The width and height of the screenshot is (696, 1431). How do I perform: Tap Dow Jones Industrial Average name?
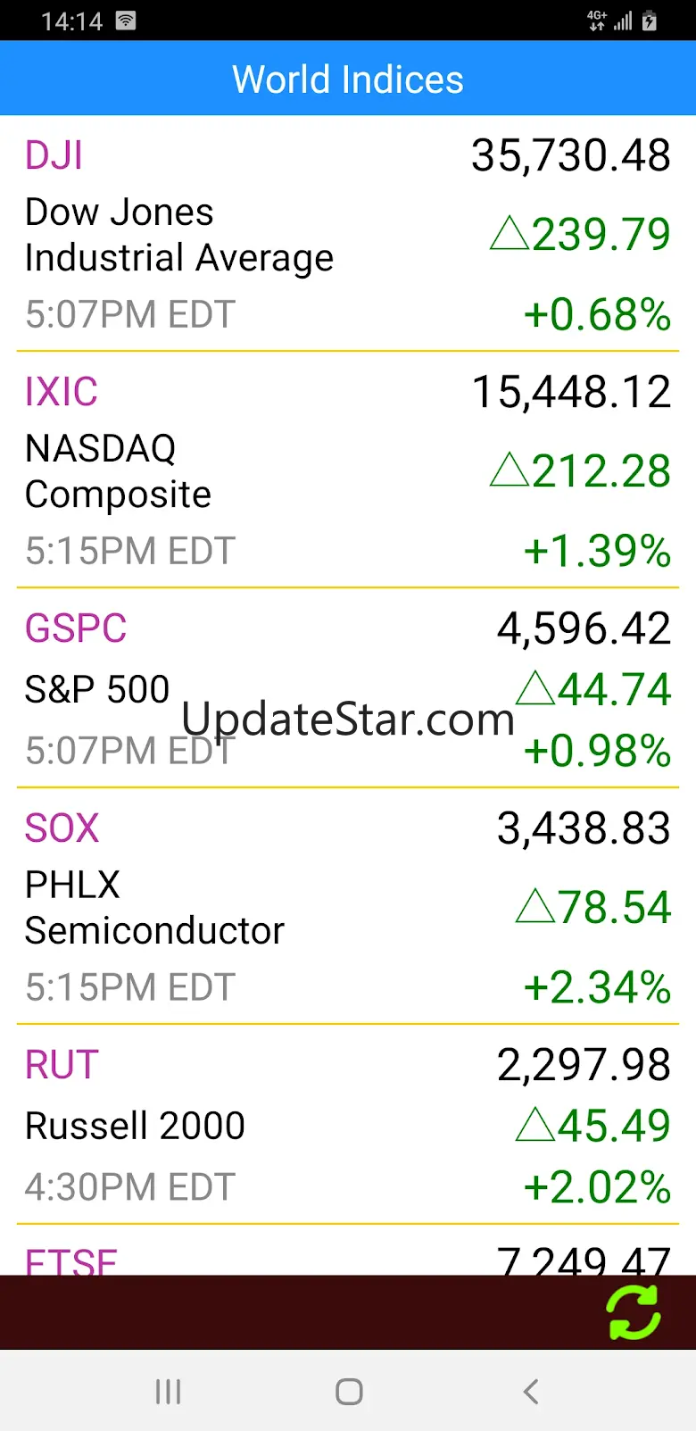click(178, 235)
